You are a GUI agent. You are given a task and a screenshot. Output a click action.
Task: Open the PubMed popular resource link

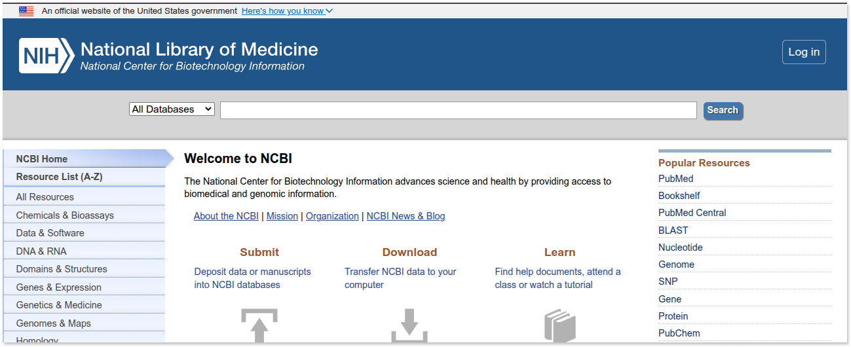click(675, 179)
